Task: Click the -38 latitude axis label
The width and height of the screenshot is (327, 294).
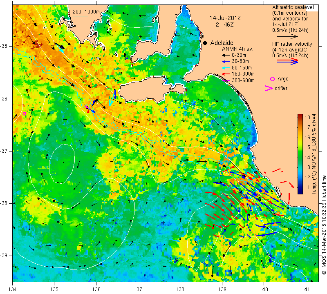Action: pos(4,203)
